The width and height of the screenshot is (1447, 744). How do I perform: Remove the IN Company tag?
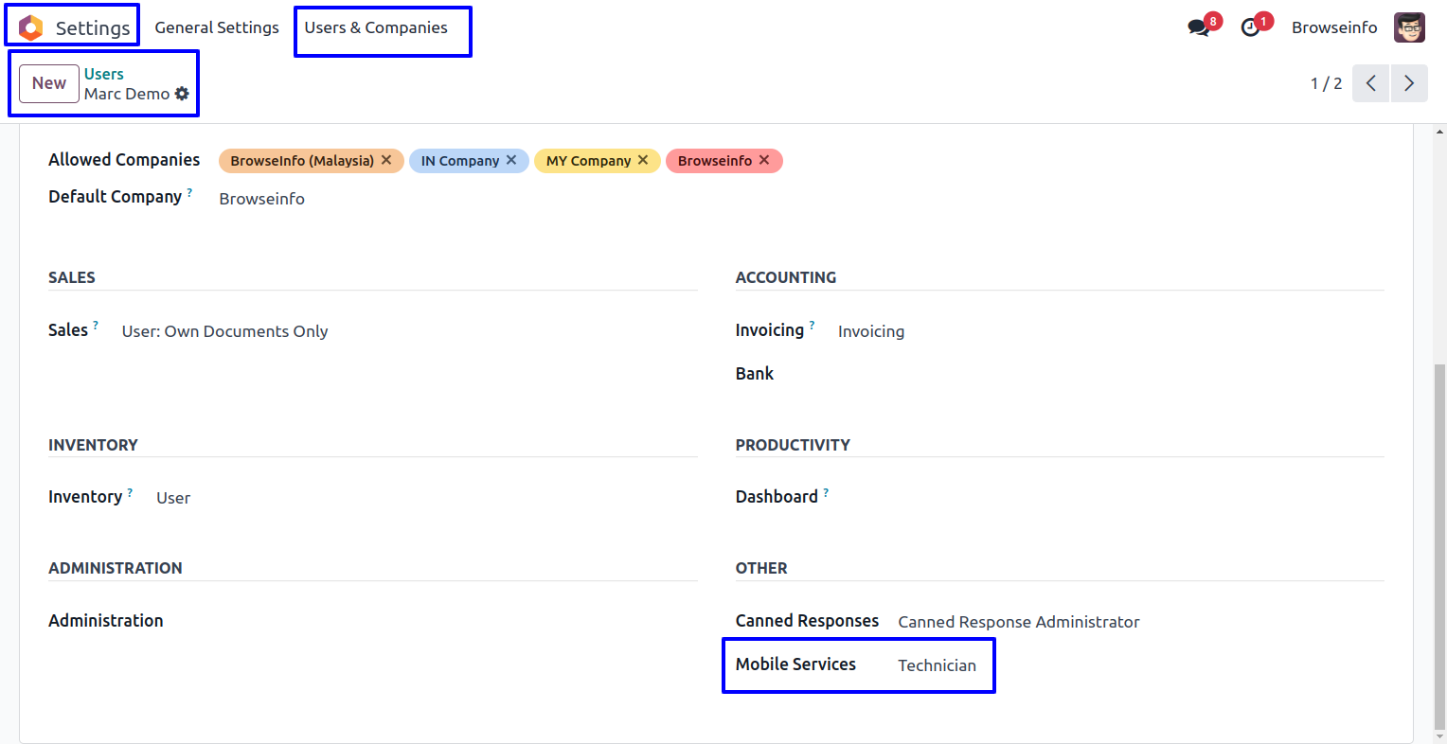pos(511,160)
